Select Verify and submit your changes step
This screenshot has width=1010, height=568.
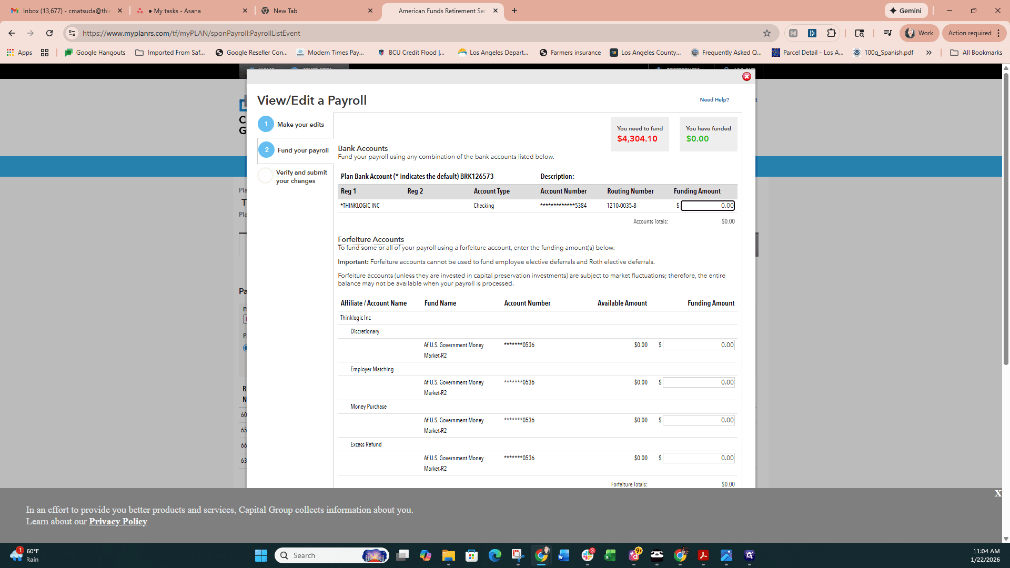(x=292, y=177)
